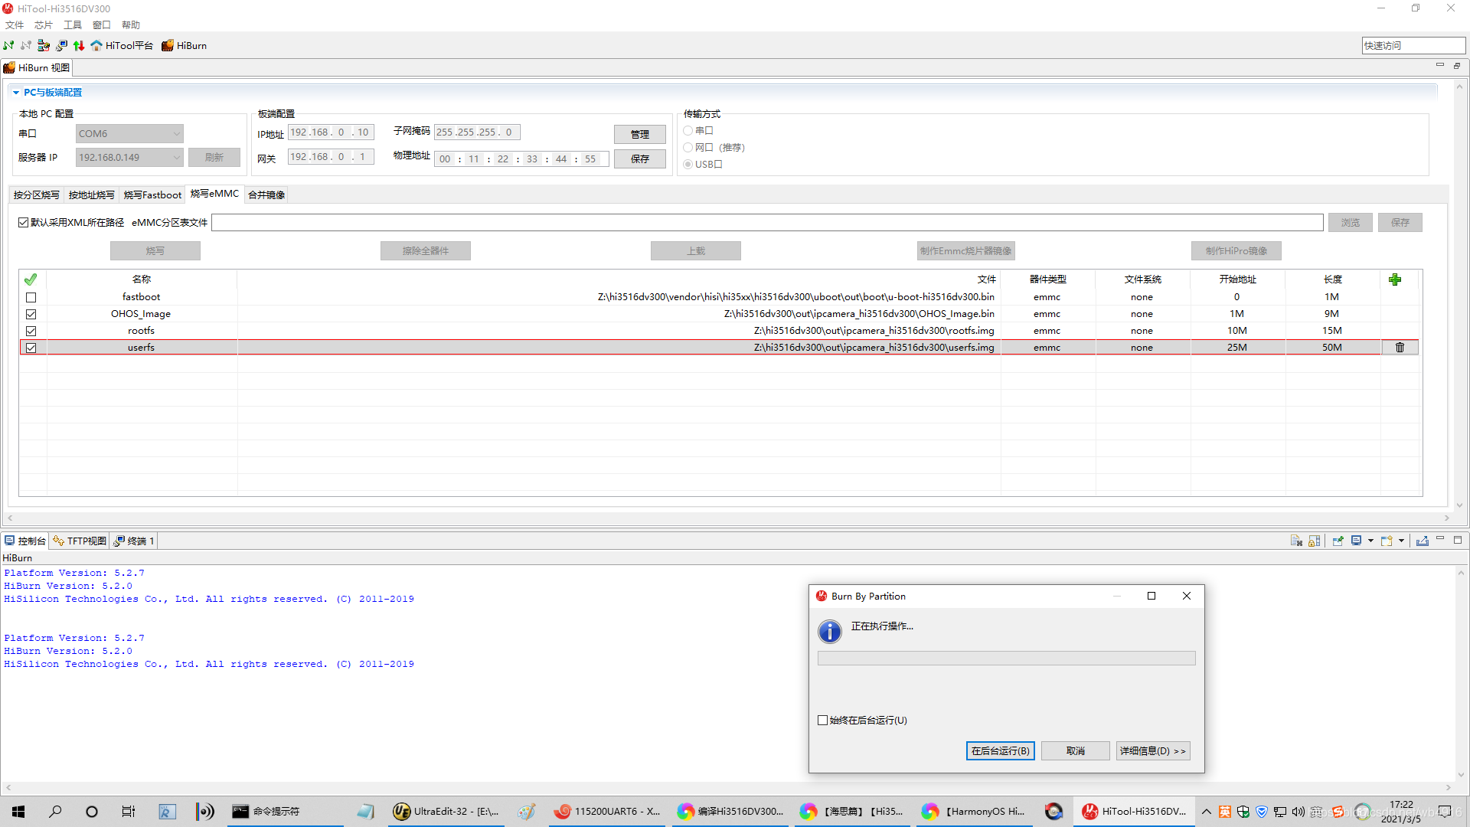Click the green plus add-partition icon
Screen dimensions: 1470x827
(1395, 279)
